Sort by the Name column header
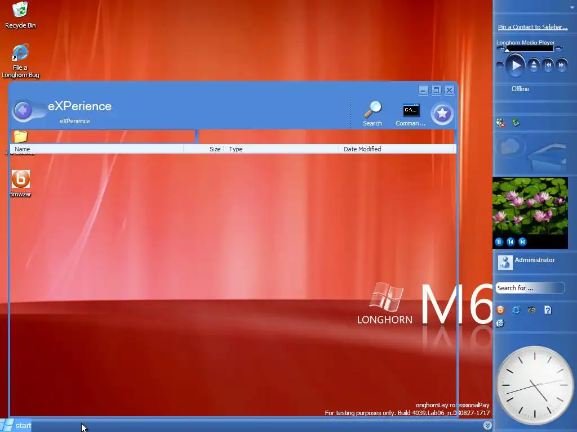 pyautogui.click(x=97, y=148)
